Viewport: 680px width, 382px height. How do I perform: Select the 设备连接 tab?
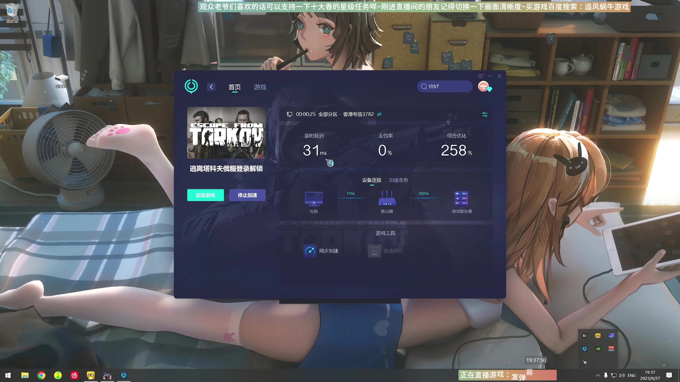pos(372,180)
